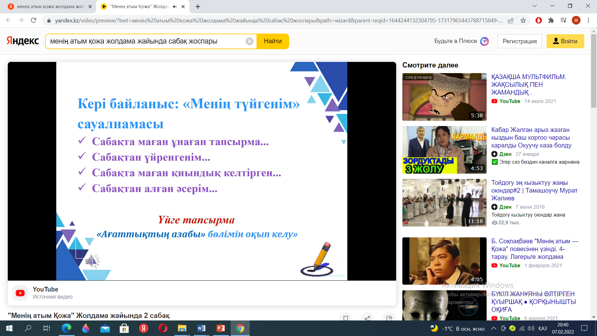Toggle the volume icon in the system tray
This screenshot has width=597, height=336.
click(x=531, y=329)
